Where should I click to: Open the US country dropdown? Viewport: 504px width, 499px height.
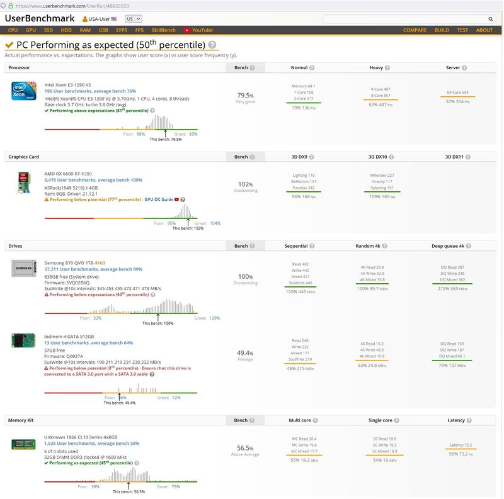[134, 19]
